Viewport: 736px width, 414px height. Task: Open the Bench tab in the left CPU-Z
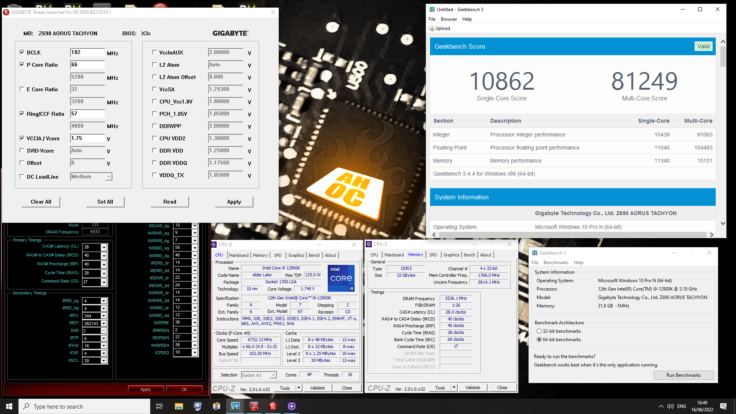point(314,255)
